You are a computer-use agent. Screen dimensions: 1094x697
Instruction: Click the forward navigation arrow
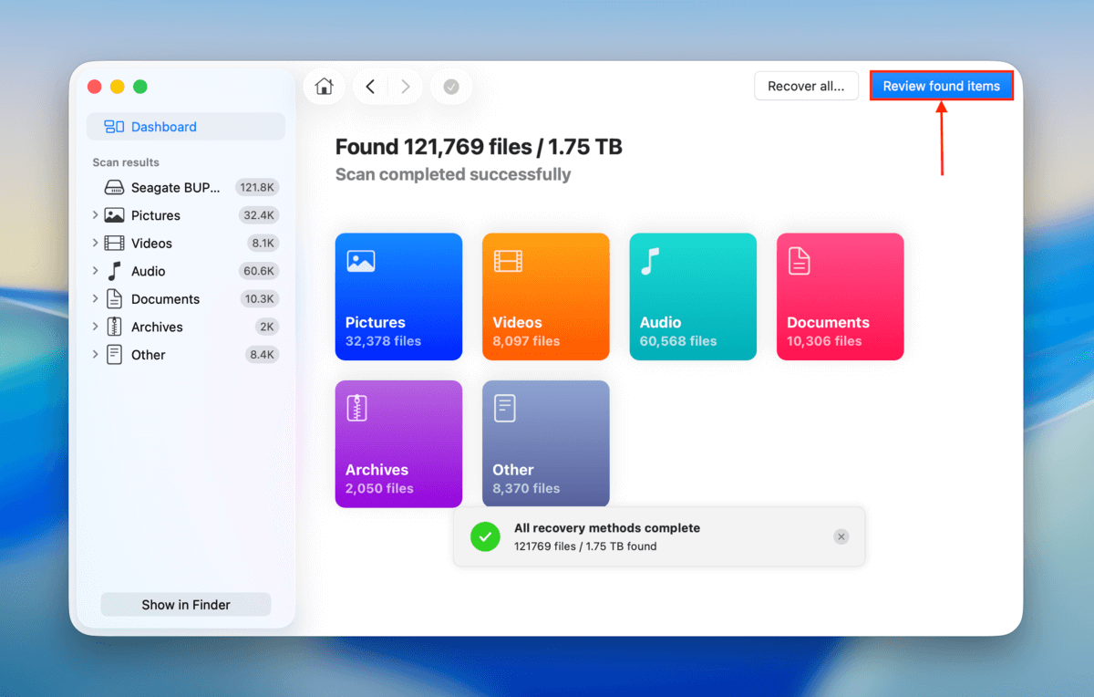click(x=406, y=86)
